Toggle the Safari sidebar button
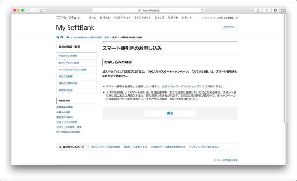The image size is (297, 181). (x=41, y=10)
